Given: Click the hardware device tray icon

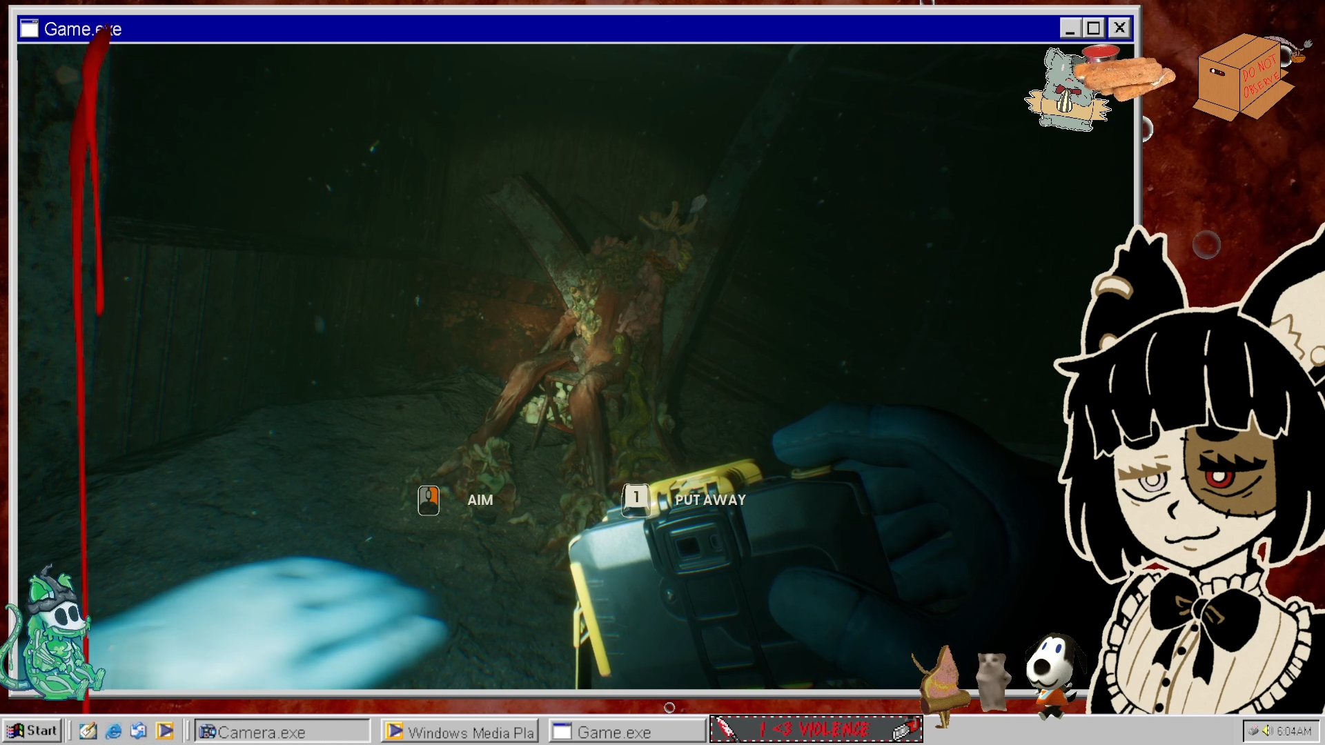Looking at the screenshot, I should tap(1254, 731).
